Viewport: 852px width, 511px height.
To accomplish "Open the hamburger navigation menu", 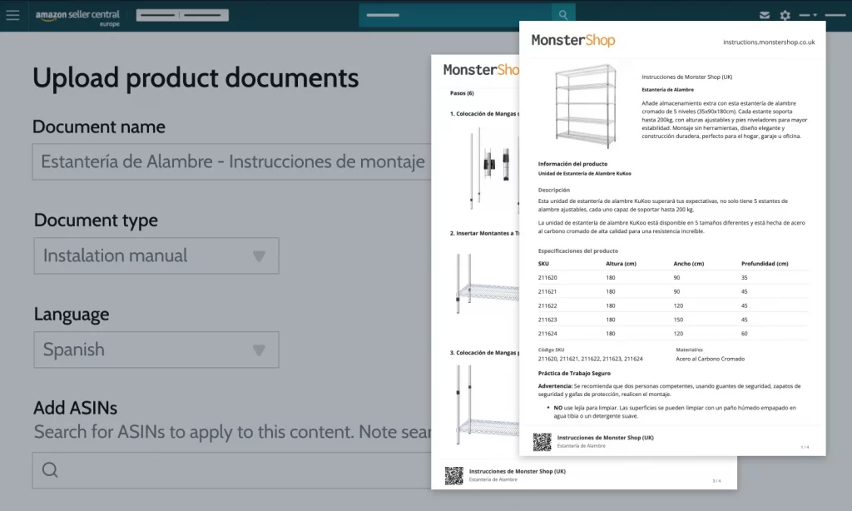I will coord(12,15).
